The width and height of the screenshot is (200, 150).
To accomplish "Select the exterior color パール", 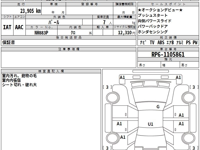I will tap(54, 22).
